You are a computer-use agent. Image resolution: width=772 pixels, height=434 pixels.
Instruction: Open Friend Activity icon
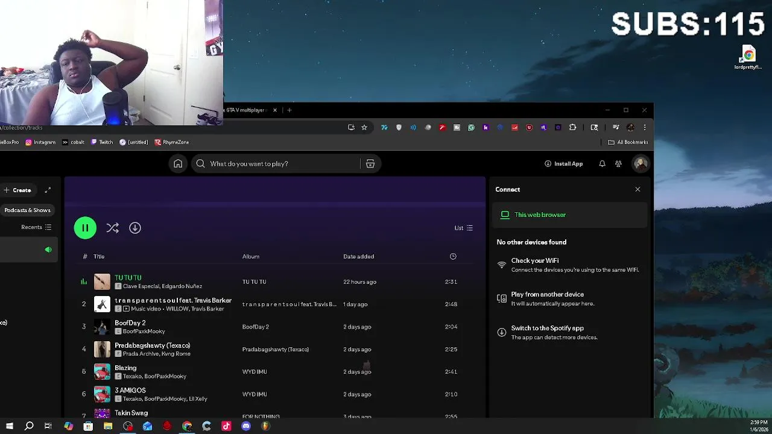coord(618,164)
